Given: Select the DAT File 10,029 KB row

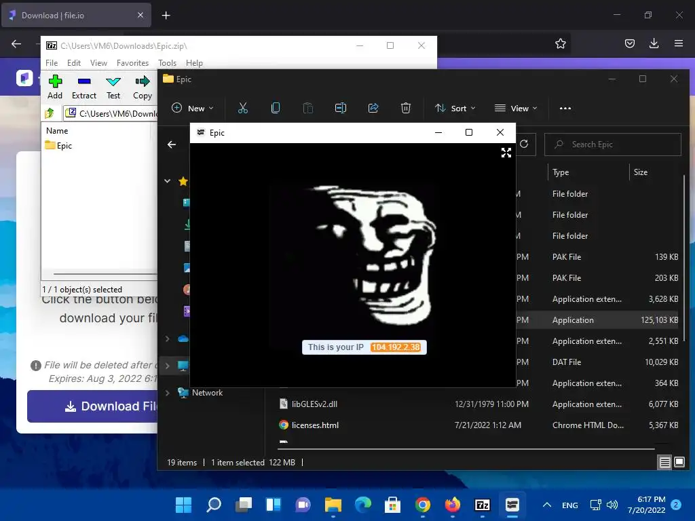Looking at the screenshot, I should coord(599,362).
